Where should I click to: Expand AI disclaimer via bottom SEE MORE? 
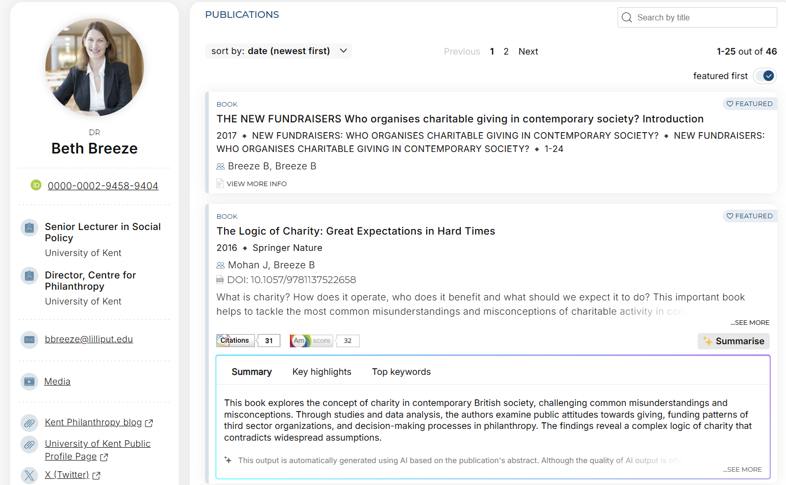click(742, 470)
